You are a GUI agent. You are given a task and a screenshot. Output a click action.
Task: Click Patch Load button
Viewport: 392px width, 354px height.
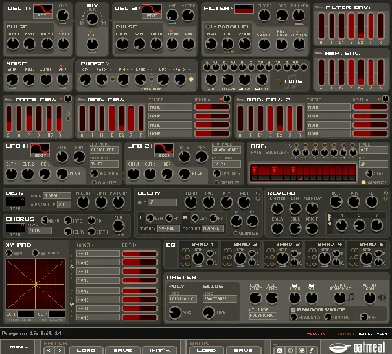pyautogui.click(x=86, y=350)
